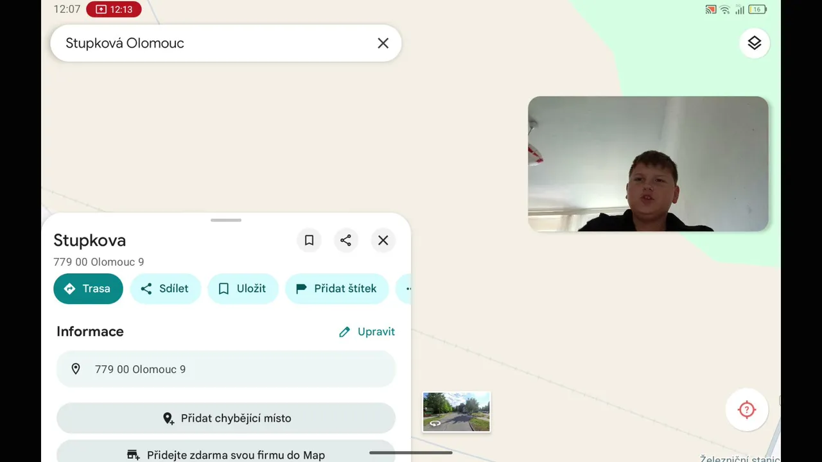Clear the Stupková Olomouc search text
Screen dimensions: 822x462
pyautogui.click(x=383, y=43)
